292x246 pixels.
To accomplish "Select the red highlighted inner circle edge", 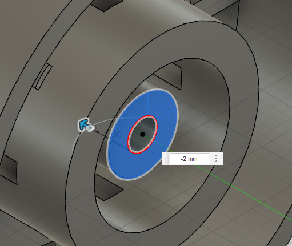I will [142, 134].
